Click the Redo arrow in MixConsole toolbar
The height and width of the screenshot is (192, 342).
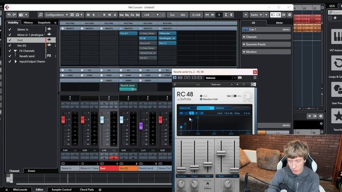14,15
